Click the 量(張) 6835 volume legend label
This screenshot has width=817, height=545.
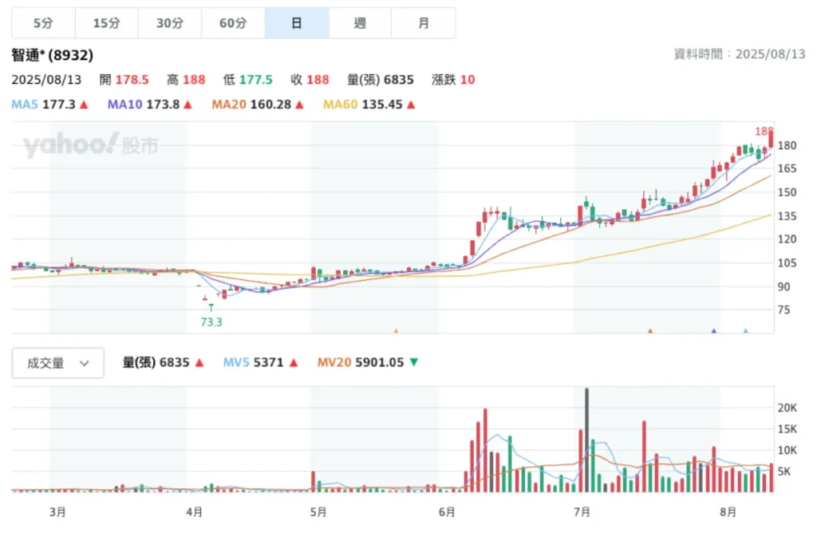pos(163,362)
